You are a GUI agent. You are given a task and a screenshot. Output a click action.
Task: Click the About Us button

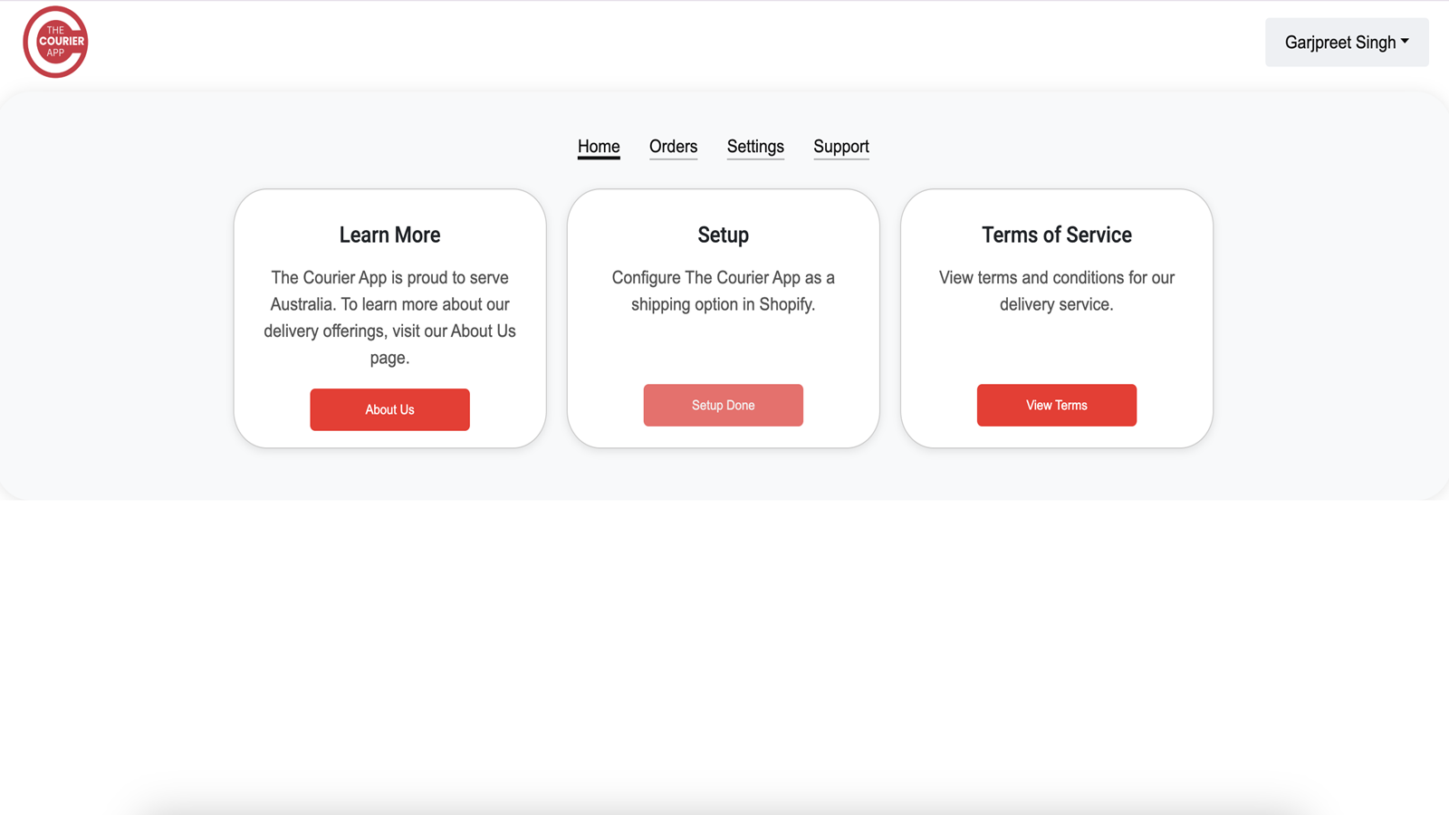pyautogui.click(x=389, y=410)
